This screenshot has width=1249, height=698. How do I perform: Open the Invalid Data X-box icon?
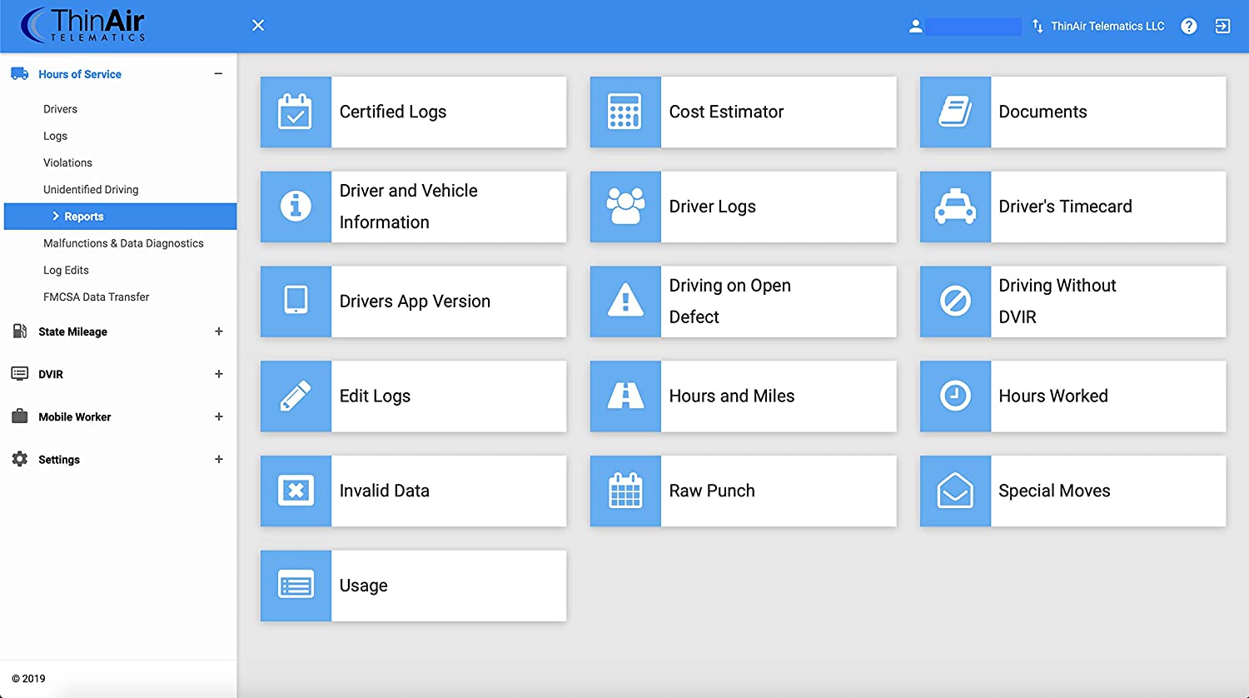click(296, 491)
